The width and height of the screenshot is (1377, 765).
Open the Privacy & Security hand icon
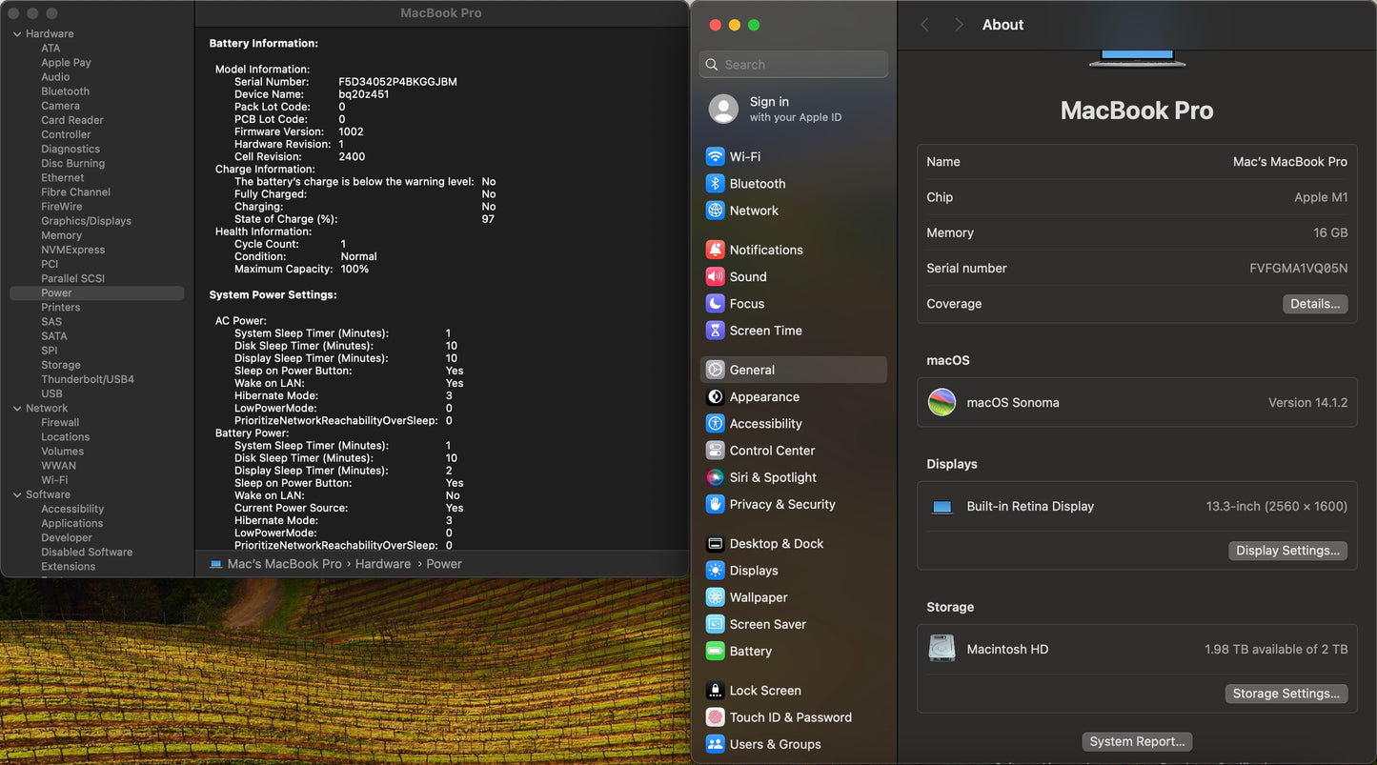coord(715,504)
